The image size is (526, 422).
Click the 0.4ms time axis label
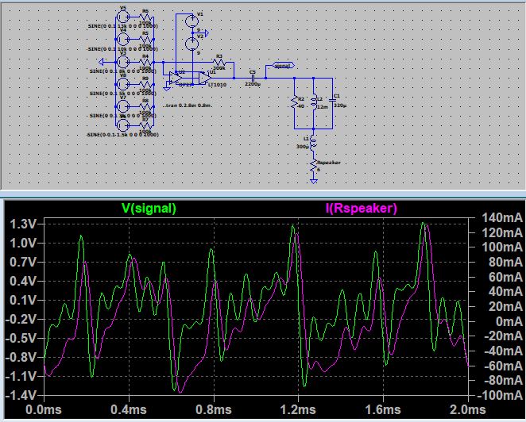coord(129,409)
